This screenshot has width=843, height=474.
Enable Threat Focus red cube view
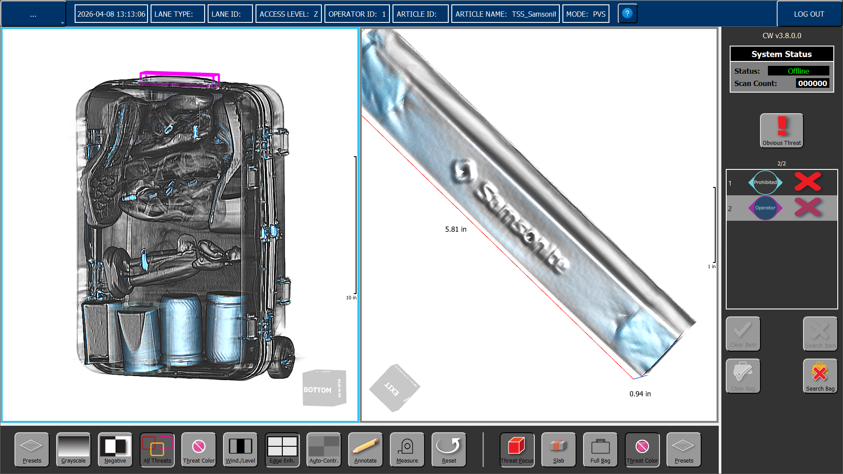coord(517,449)
